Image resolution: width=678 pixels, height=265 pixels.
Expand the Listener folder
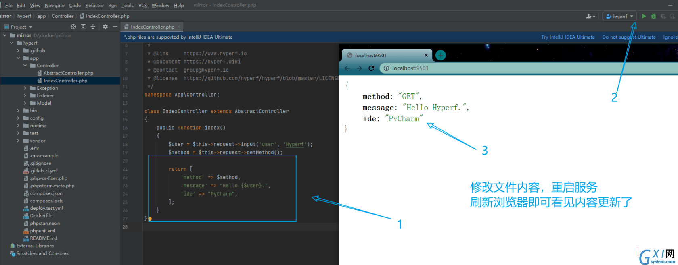tap(25, 96)
